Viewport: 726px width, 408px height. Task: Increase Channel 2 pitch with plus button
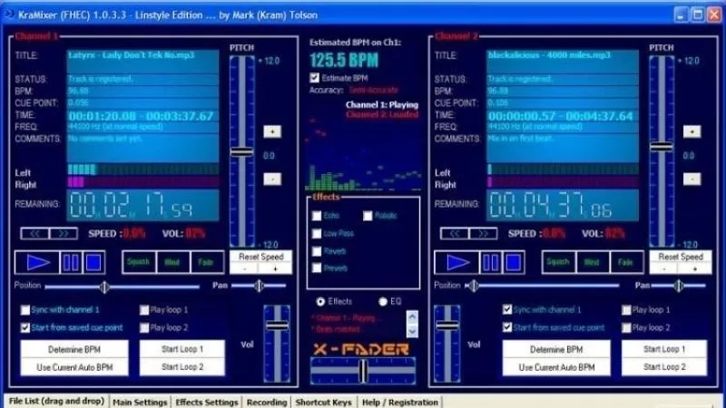692,131
